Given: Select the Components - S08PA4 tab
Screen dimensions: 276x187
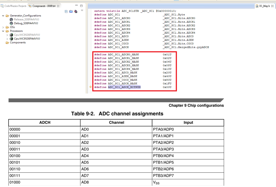Looking at the screenshot, I should pyautogui.click(x=44, y=6).
